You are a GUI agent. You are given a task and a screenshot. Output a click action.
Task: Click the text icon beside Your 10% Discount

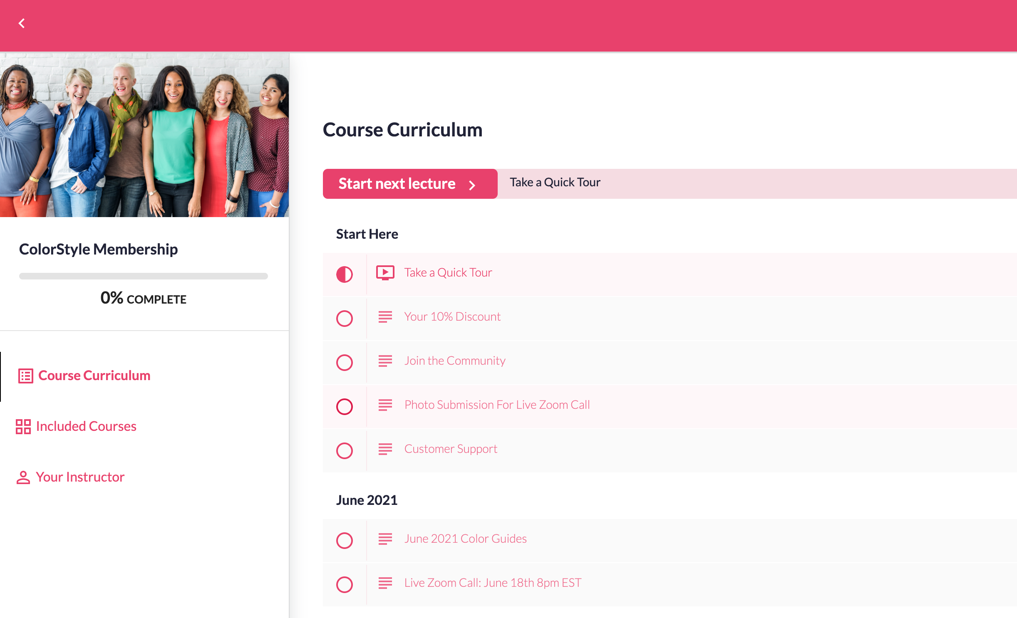(x=385, y=317)
